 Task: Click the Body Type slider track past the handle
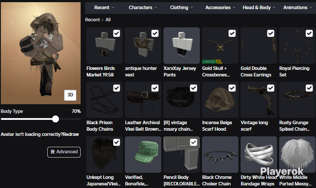coord(70,119)
